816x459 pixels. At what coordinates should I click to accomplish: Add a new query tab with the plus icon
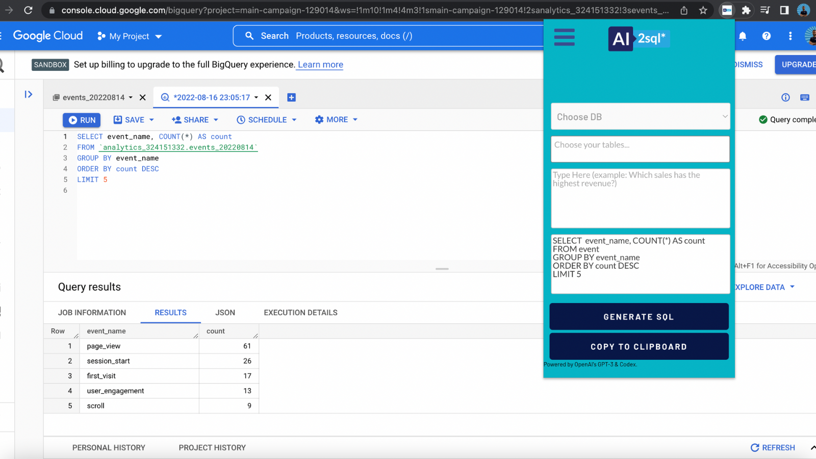click(x=291, y=97)
